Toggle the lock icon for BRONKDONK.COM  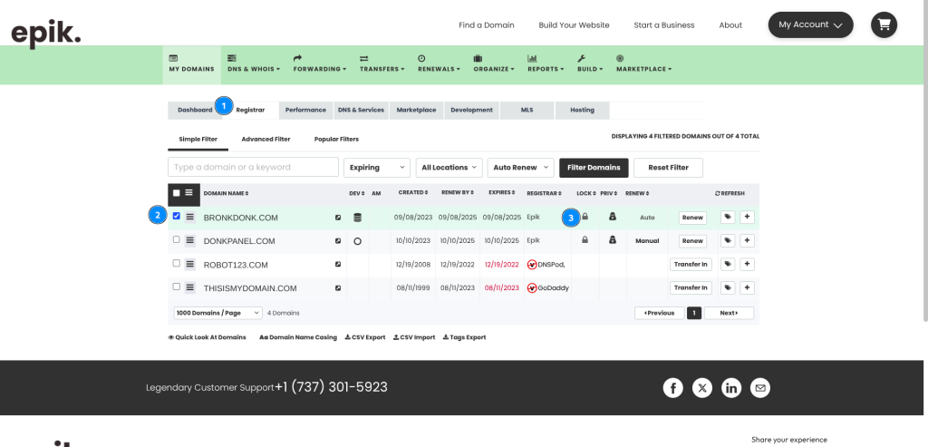[585, 217]
